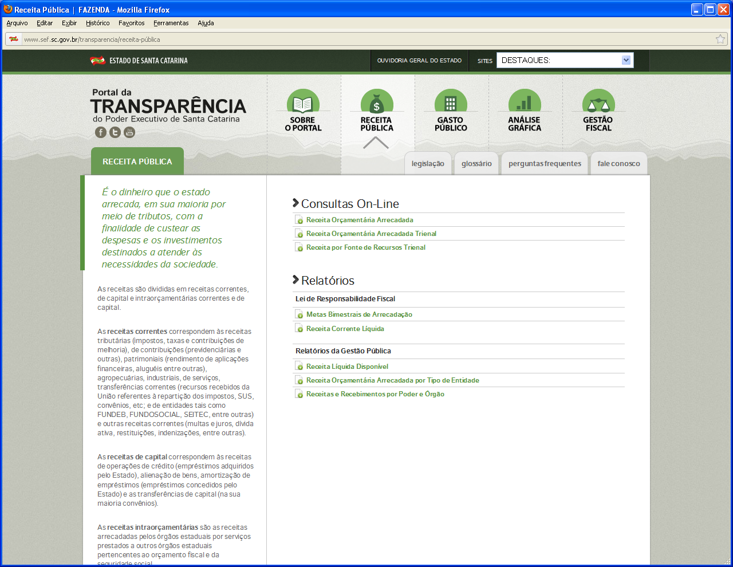Screen dimensions: 733x567
Task: Open the Gasto Público building icon
Action: [x=451, y=101]
